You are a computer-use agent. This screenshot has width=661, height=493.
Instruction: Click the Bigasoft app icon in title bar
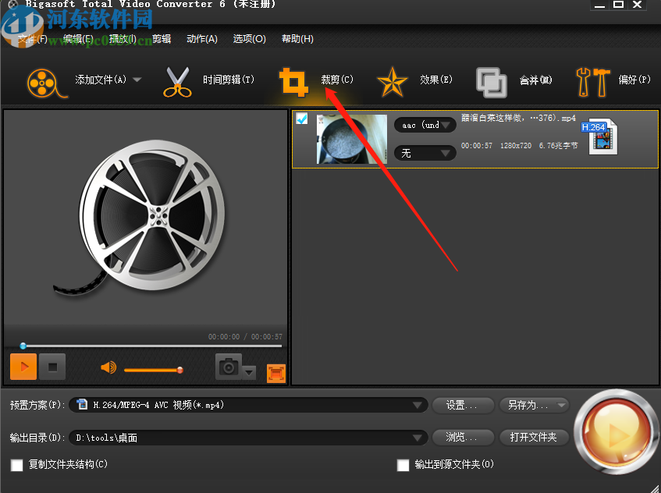tap(13, 5)
